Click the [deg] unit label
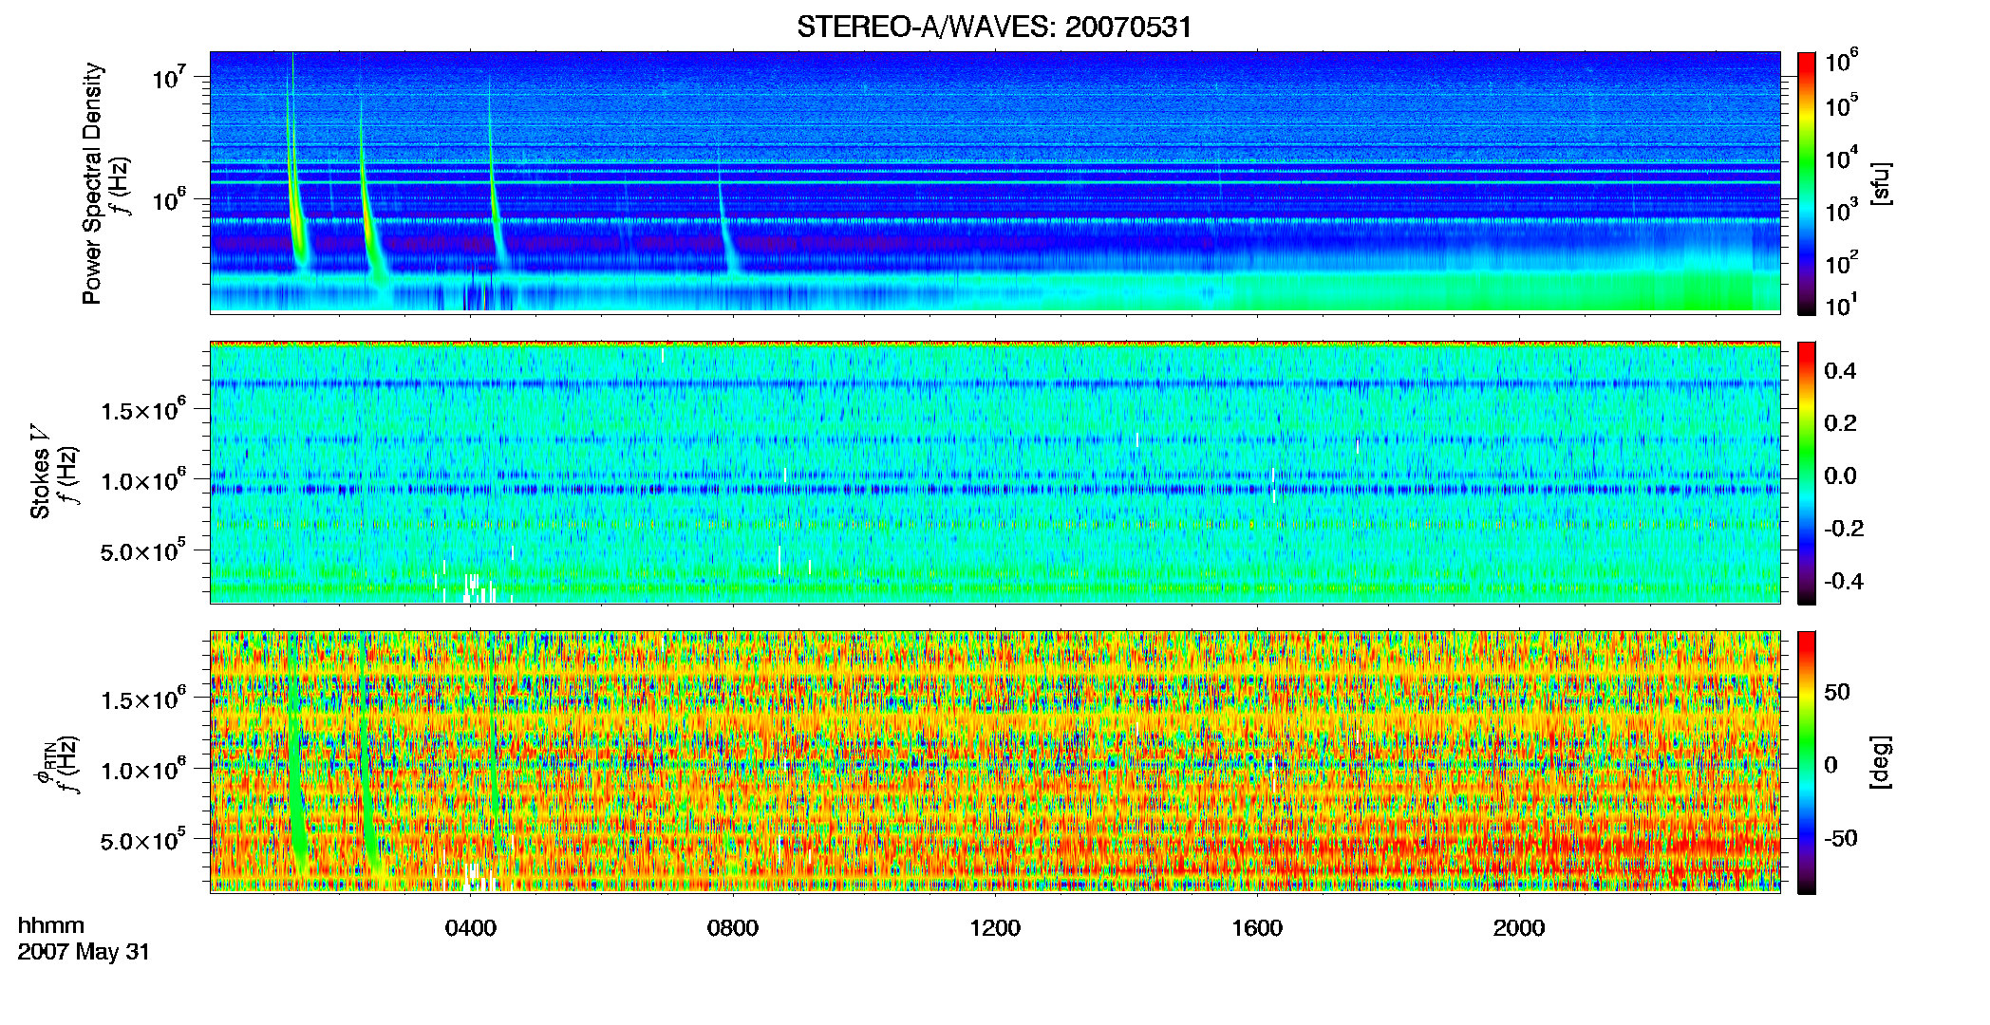 click(x=1880, y=762)
